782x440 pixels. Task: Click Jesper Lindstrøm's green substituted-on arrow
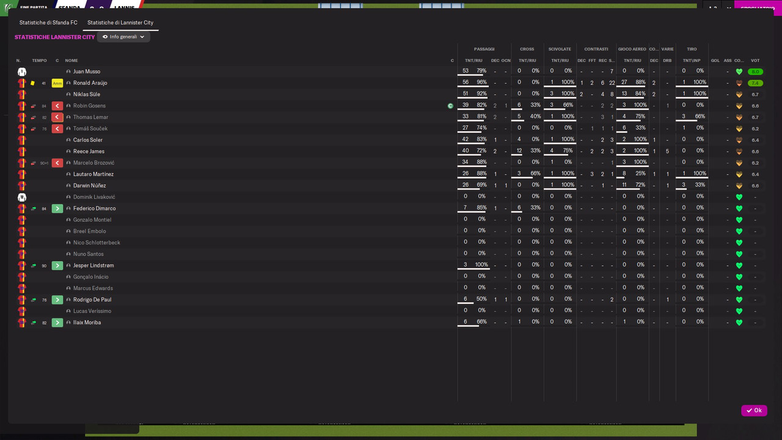coord(57,266)
